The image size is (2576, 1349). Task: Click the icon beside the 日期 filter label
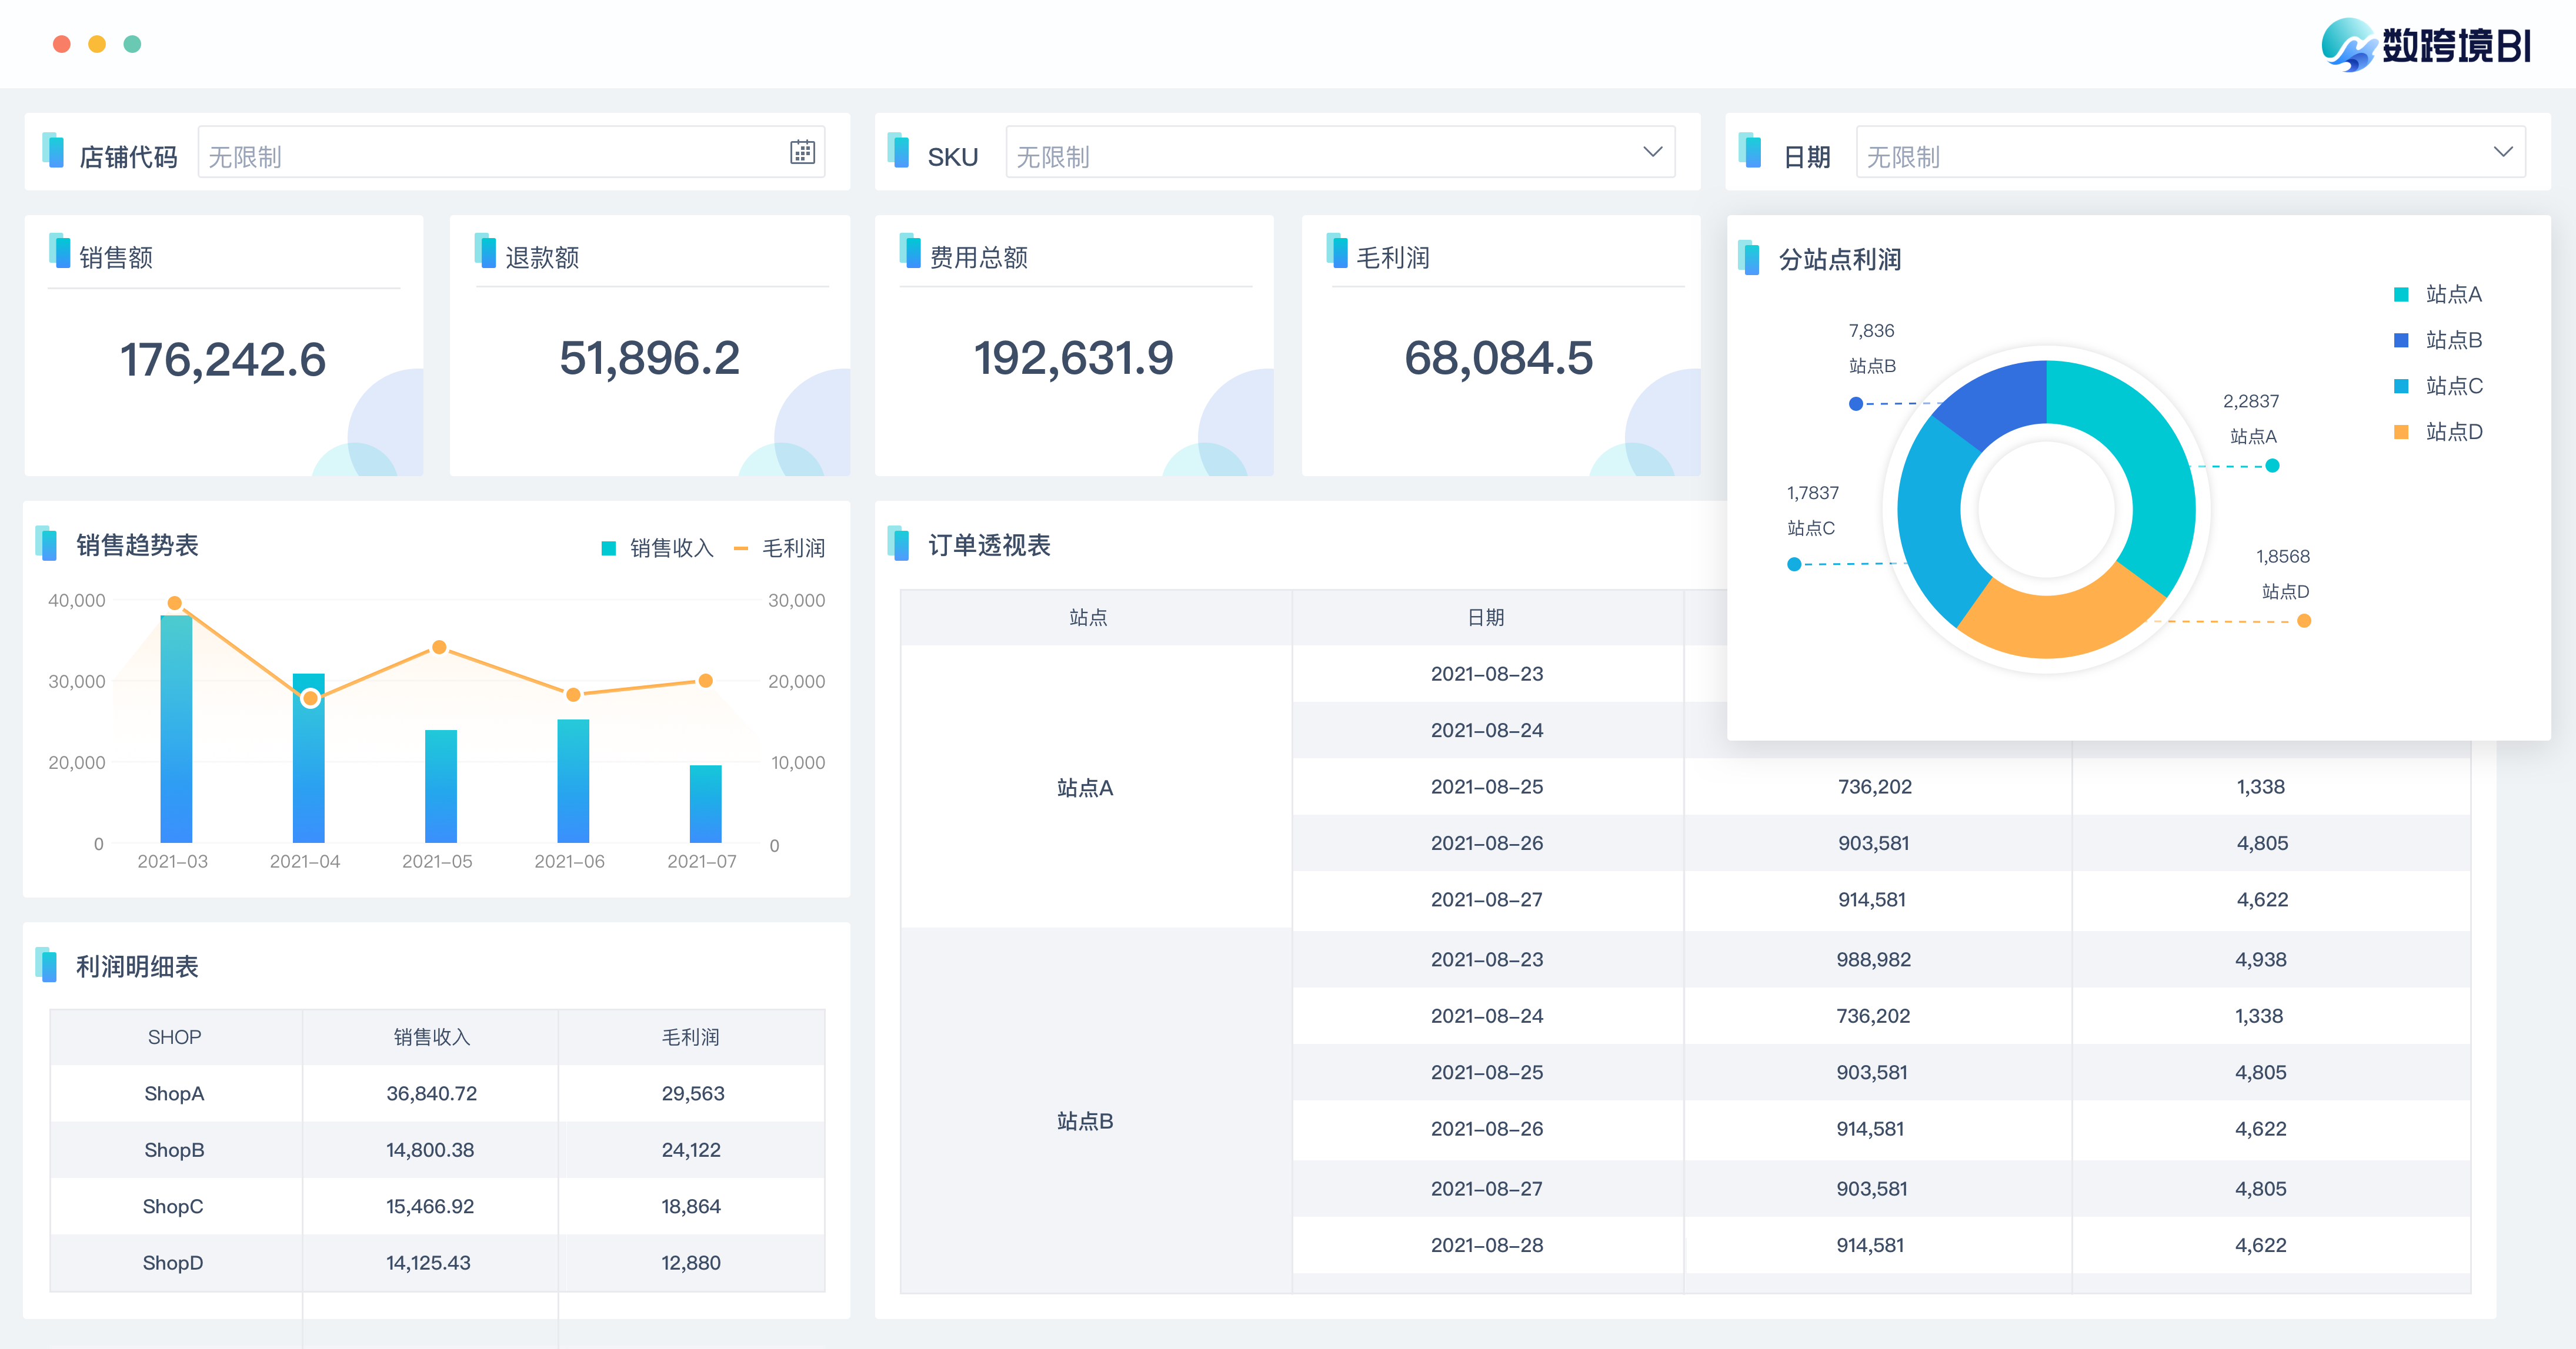click(1749, 150)
